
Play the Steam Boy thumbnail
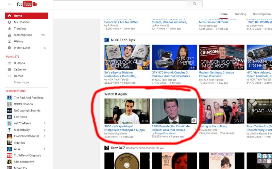click(259, 57)
